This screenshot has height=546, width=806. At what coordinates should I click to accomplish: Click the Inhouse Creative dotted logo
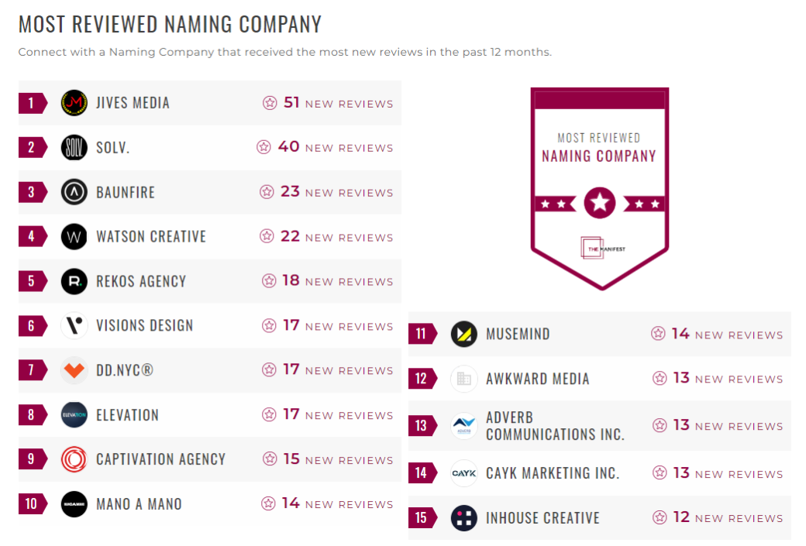click(465, 517)
